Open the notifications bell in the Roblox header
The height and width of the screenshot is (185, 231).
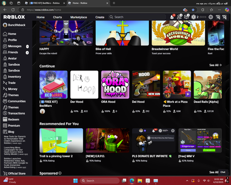coord(172,17)
